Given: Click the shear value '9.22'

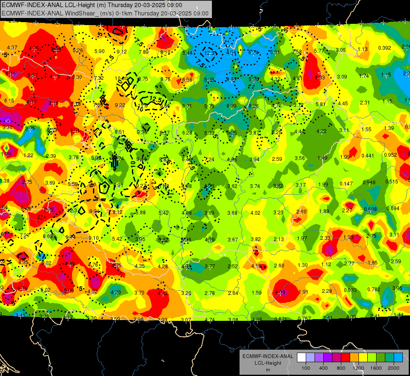Looking at the screenshot, I should point(120,105).
